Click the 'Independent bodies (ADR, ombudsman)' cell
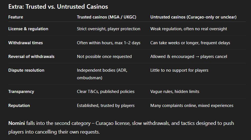Image resolution: width=251 pixels, height=140 pixels. [x=102, y=74]
